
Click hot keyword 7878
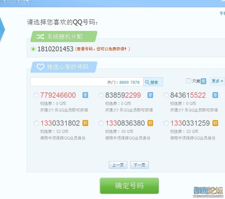135,83
